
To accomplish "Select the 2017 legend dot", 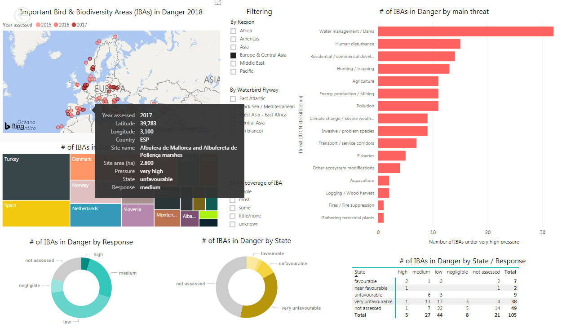I will tap(74, 25).
